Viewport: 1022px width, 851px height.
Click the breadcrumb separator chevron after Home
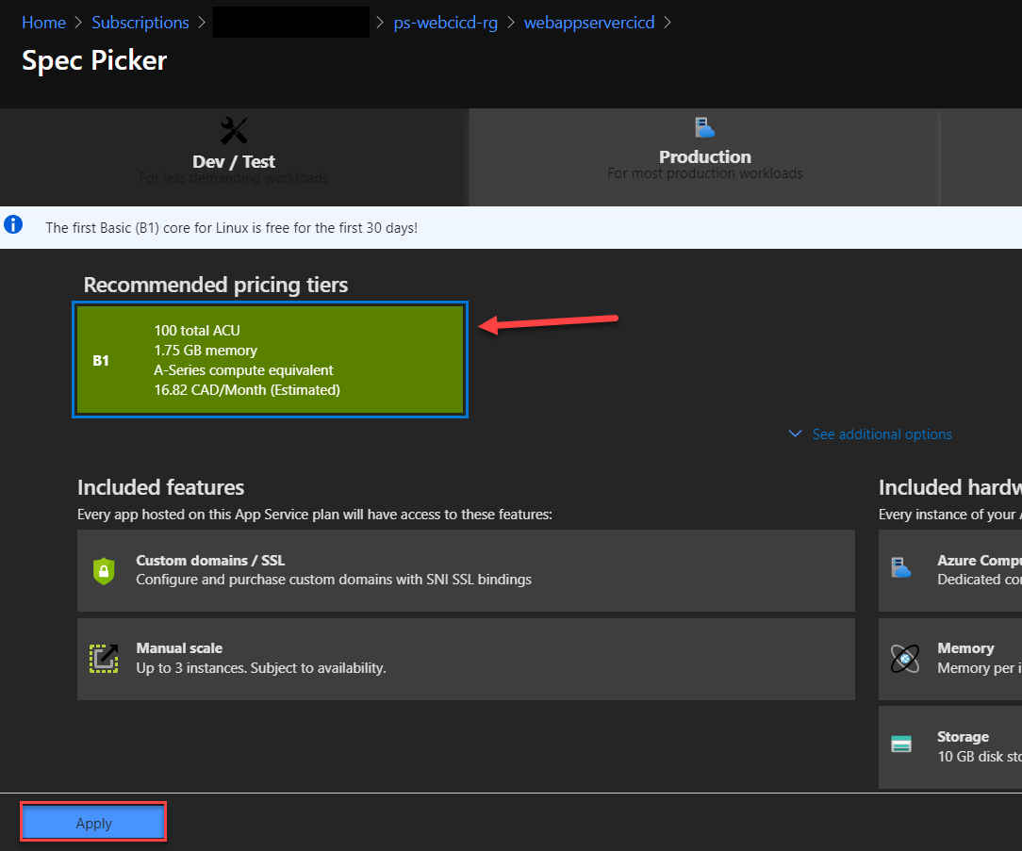(77, 22)
